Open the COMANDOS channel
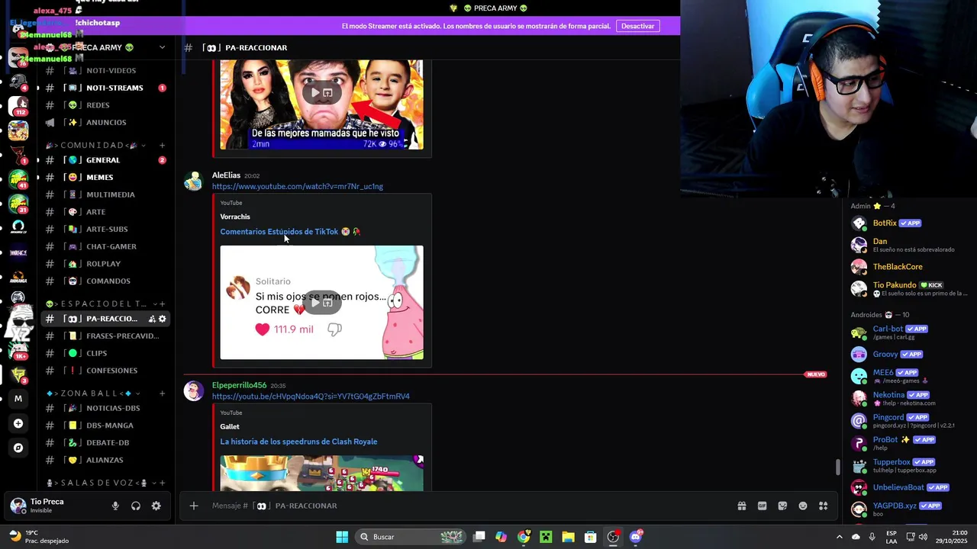 [x=106, y=281]
